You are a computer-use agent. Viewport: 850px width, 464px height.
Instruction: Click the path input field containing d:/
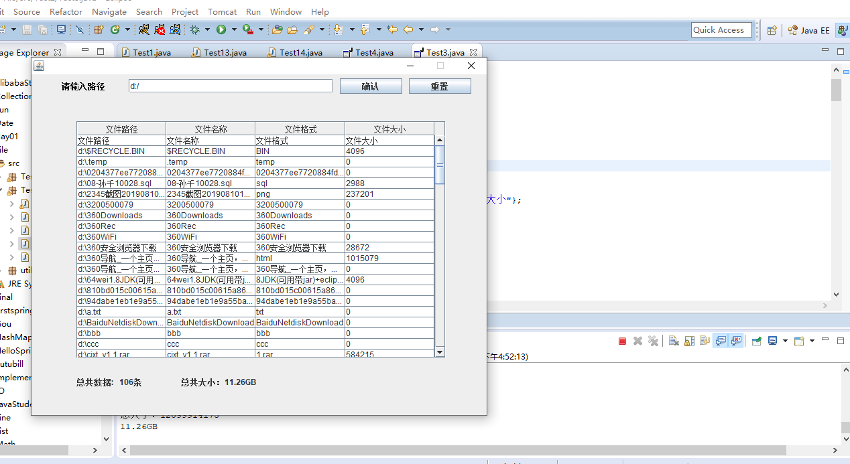pyautogui.click(x=231, y=86)
